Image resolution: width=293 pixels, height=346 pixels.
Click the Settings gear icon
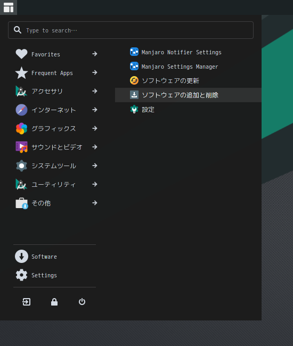tap(21, 275)
